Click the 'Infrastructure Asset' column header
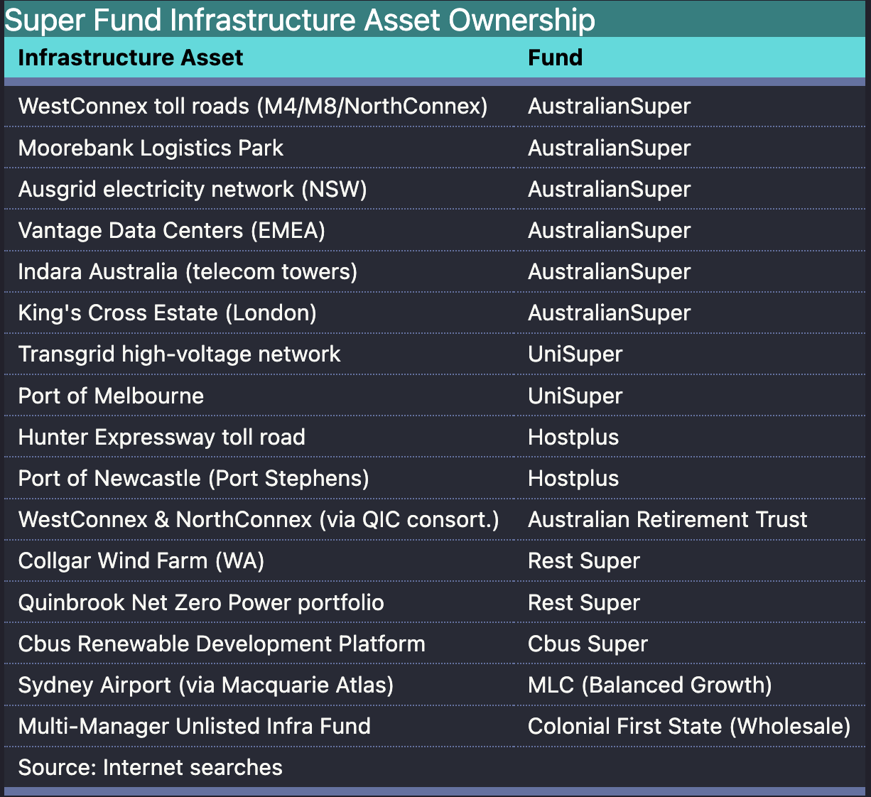 pyautogui.click(x=131, y=58)
